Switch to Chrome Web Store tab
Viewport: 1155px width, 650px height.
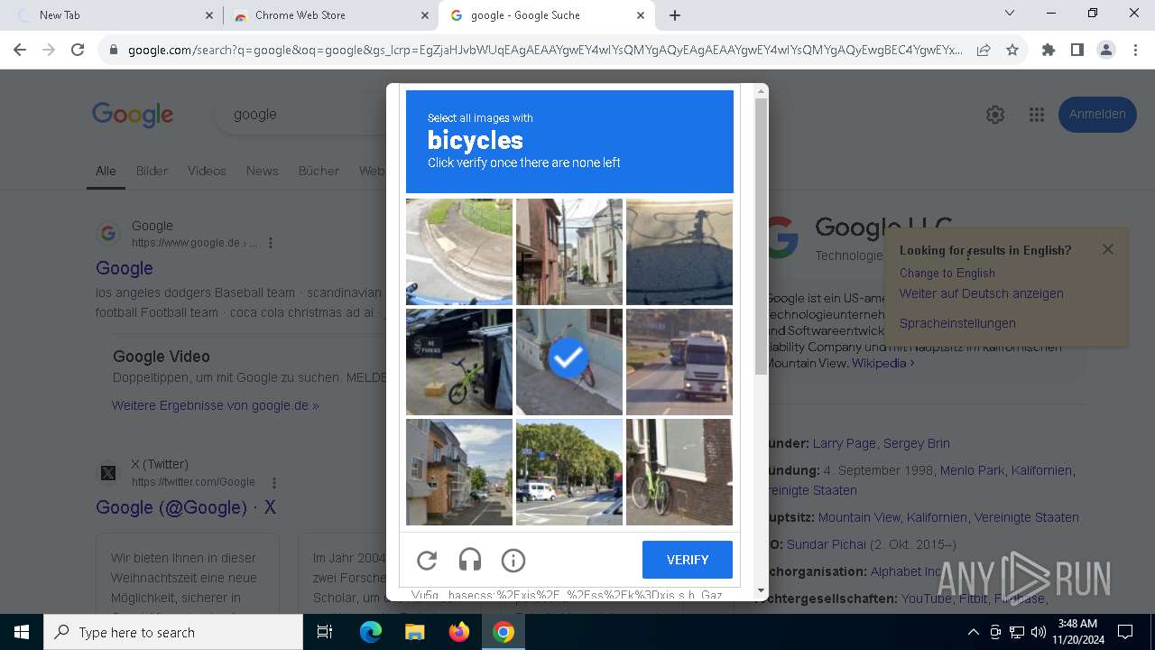[x=328, y=15]
